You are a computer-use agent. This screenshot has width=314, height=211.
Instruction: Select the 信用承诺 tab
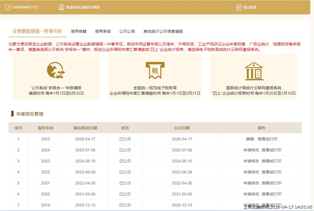coord(103,31)
